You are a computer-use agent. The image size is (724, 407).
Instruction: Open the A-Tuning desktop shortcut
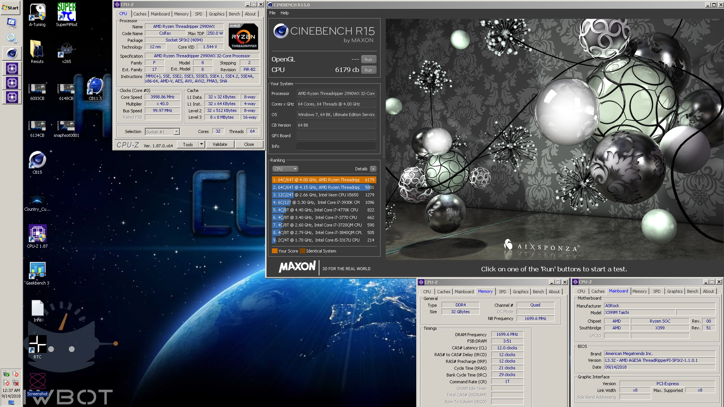[37, 15]
